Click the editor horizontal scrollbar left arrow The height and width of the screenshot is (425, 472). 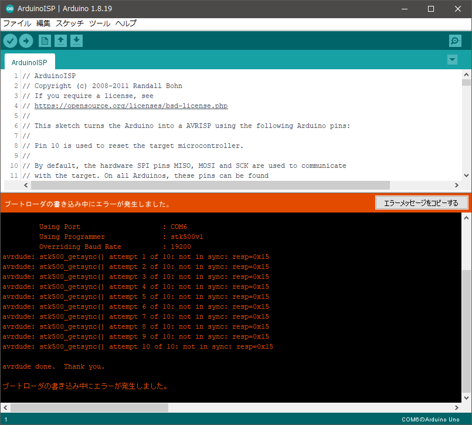click(26, 185)
